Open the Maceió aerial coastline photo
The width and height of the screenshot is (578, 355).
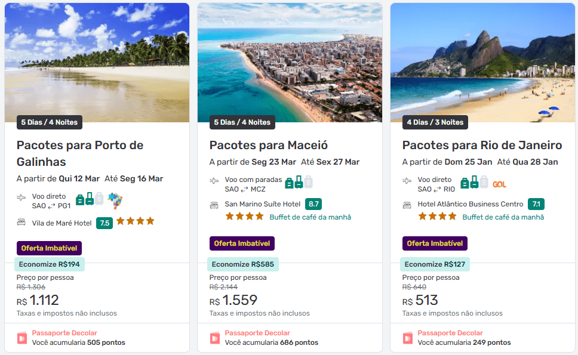point(290,63)
